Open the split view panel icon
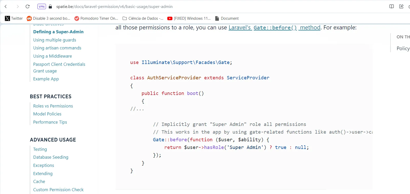 click(x=392, y=6)
